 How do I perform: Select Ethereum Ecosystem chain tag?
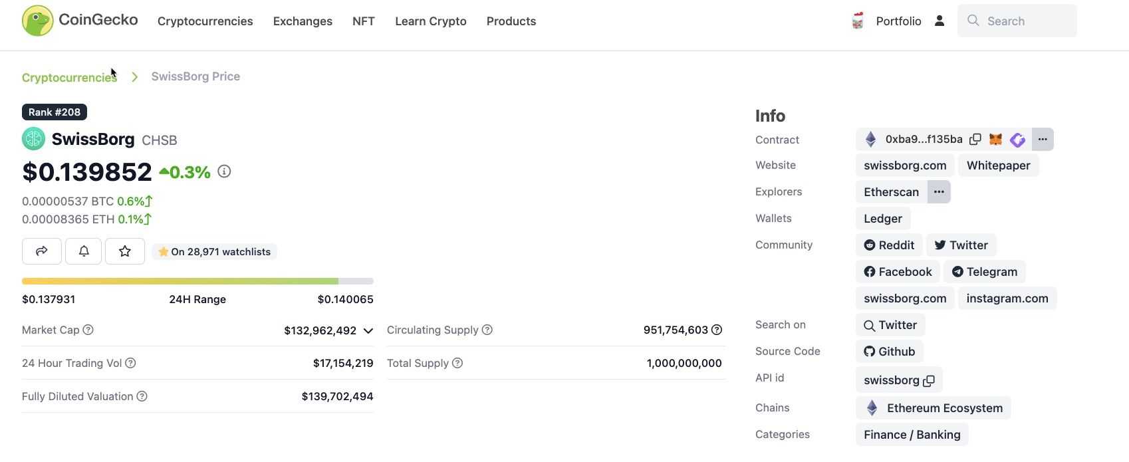(x=934, y=408)
